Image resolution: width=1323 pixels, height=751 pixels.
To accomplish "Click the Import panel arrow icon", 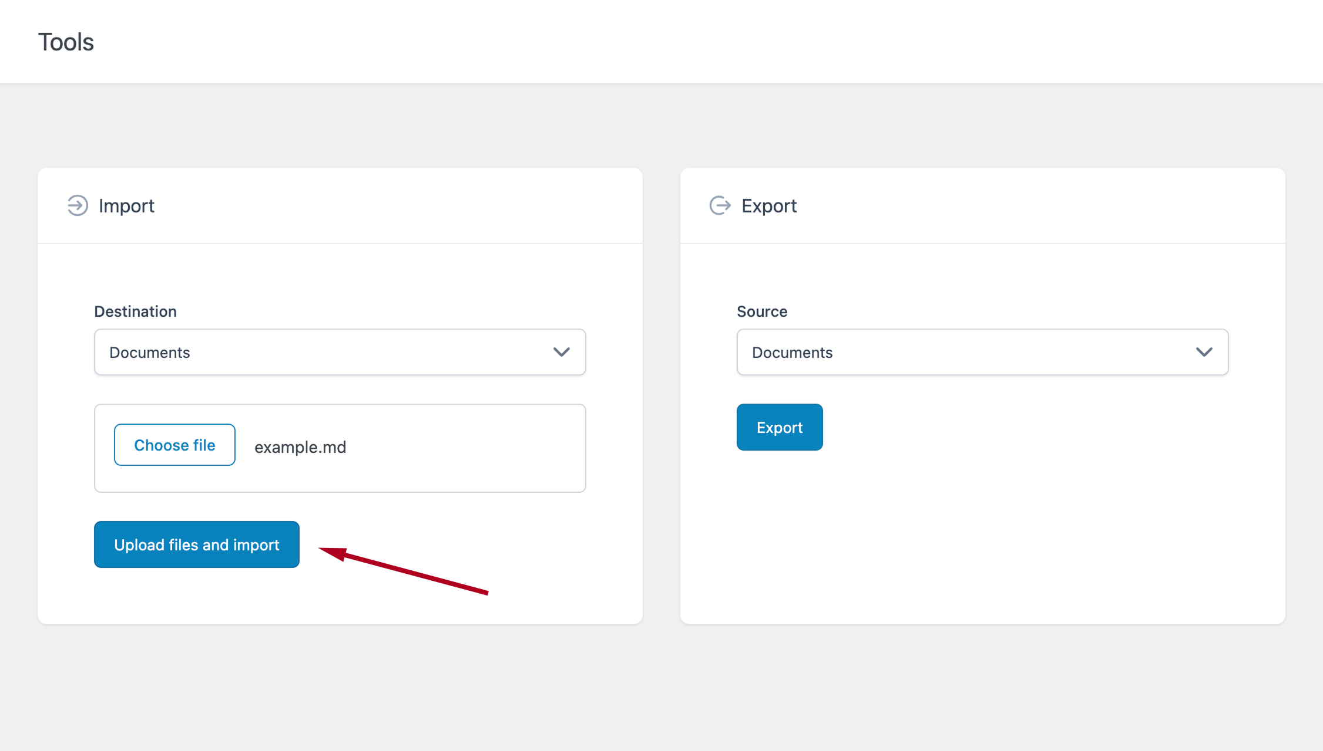I will point(76,205).
